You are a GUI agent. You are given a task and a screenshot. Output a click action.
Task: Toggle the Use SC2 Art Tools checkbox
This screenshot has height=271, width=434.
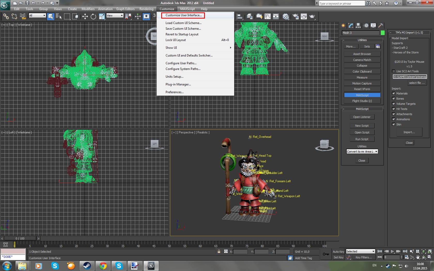point(393,71)
